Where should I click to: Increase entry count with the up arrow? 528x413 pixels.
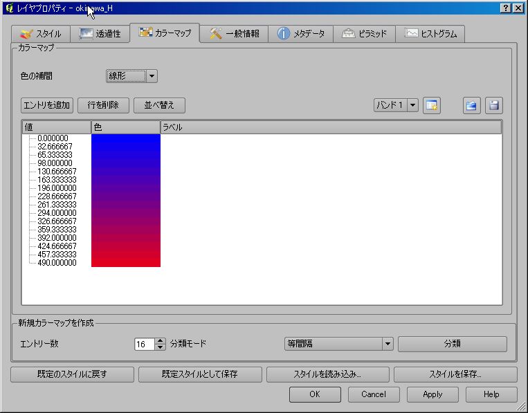pos(161,341)
